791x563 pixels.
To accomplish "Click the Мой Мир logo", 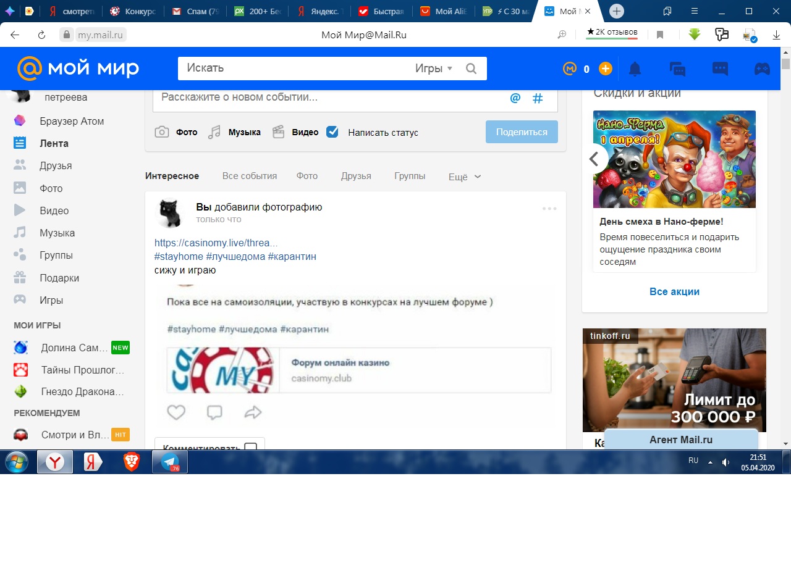I will pyautogui.click(x=78, y=69).
